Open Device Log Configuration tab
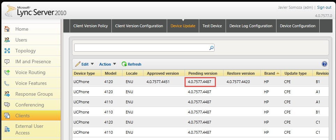The width and height of the screenshot is (336, 140). point(251,26)
